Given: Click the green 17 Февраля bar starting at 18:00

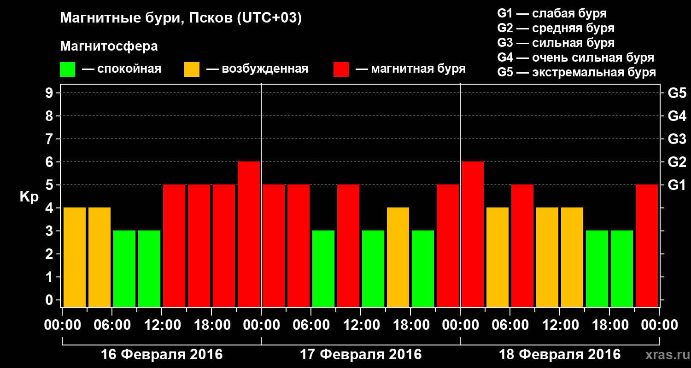Looking at the screenshot, I should coord(423,269).
